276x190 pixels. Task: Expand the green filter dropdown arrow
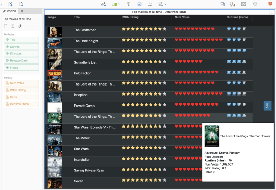click(x=119, y=4)
